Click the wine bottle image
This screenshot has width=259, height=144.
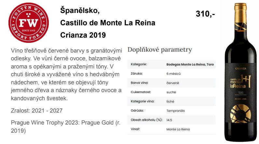[x=241, y=72]
